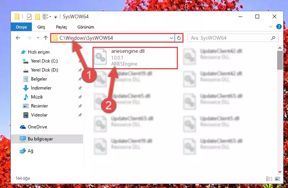The image size is (288, 188).
Task: Open the Belgeler folder
Action: tap(39, 79)
